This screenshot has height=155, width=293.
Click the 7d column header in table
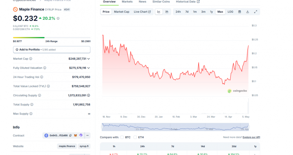click(x=173, y=146)
